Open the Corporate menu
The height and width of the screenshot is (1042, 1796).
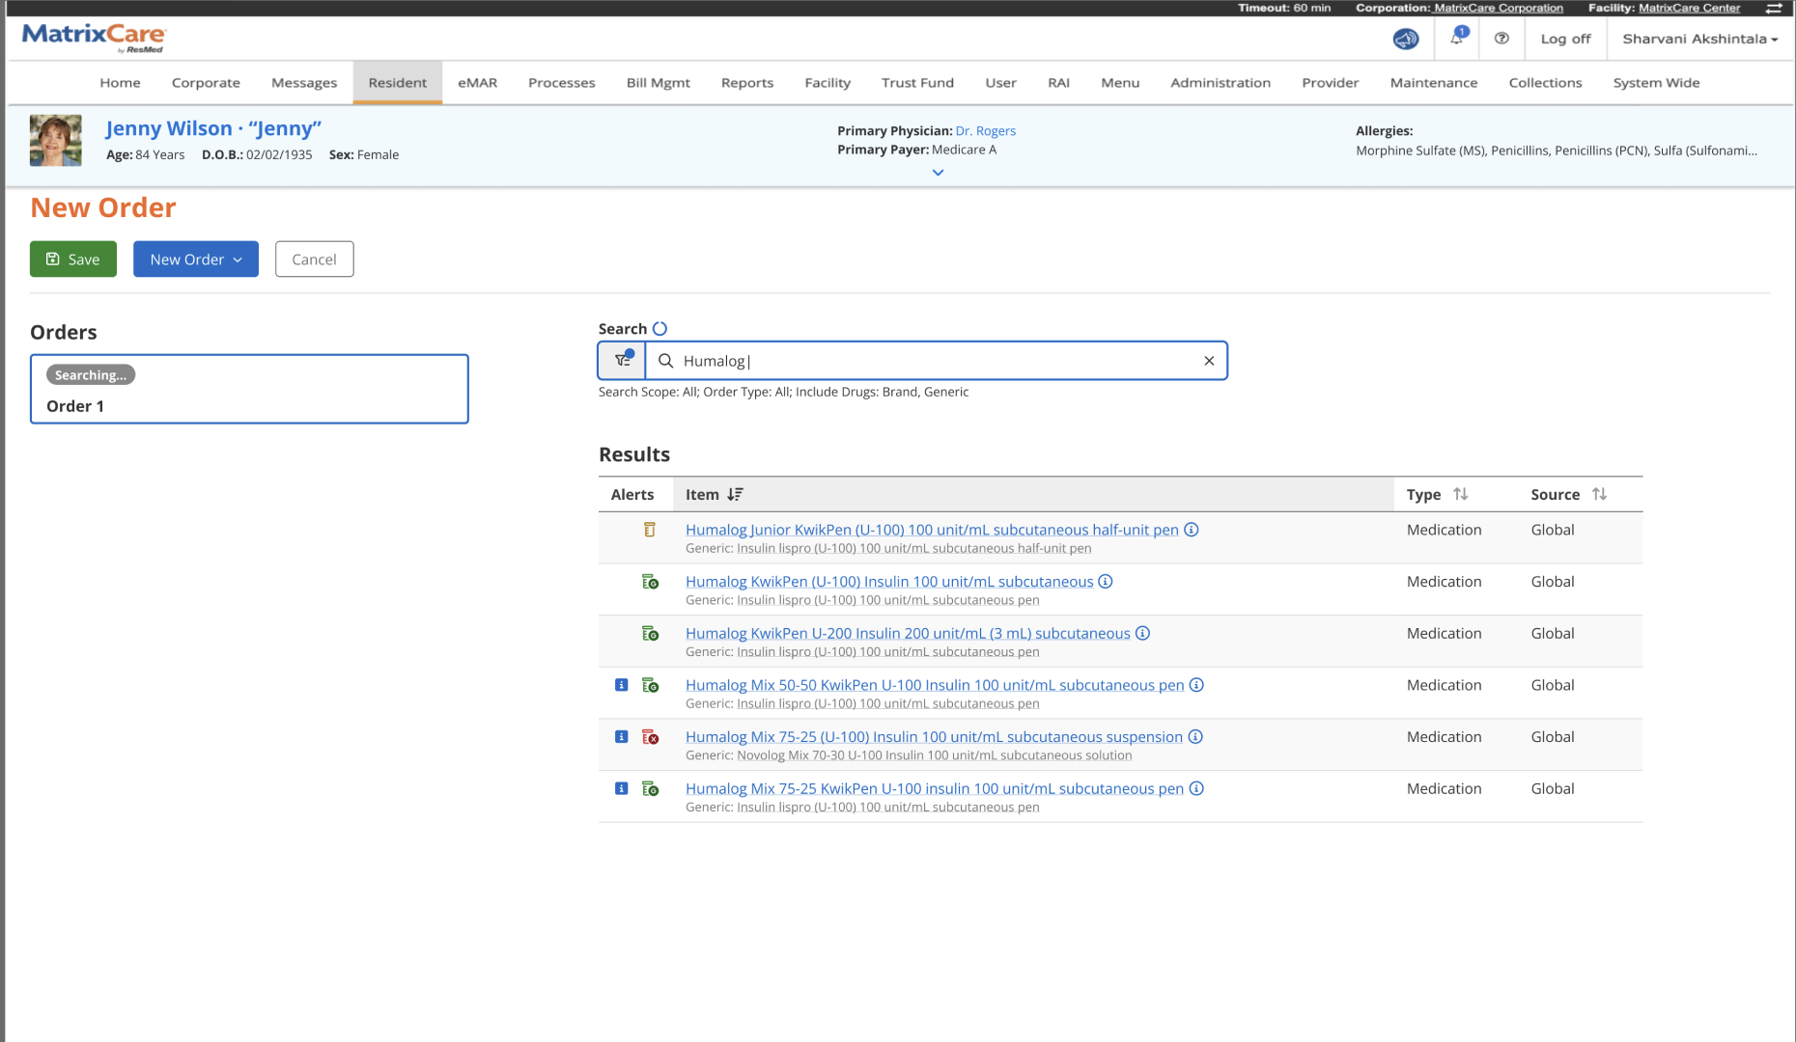206,83
